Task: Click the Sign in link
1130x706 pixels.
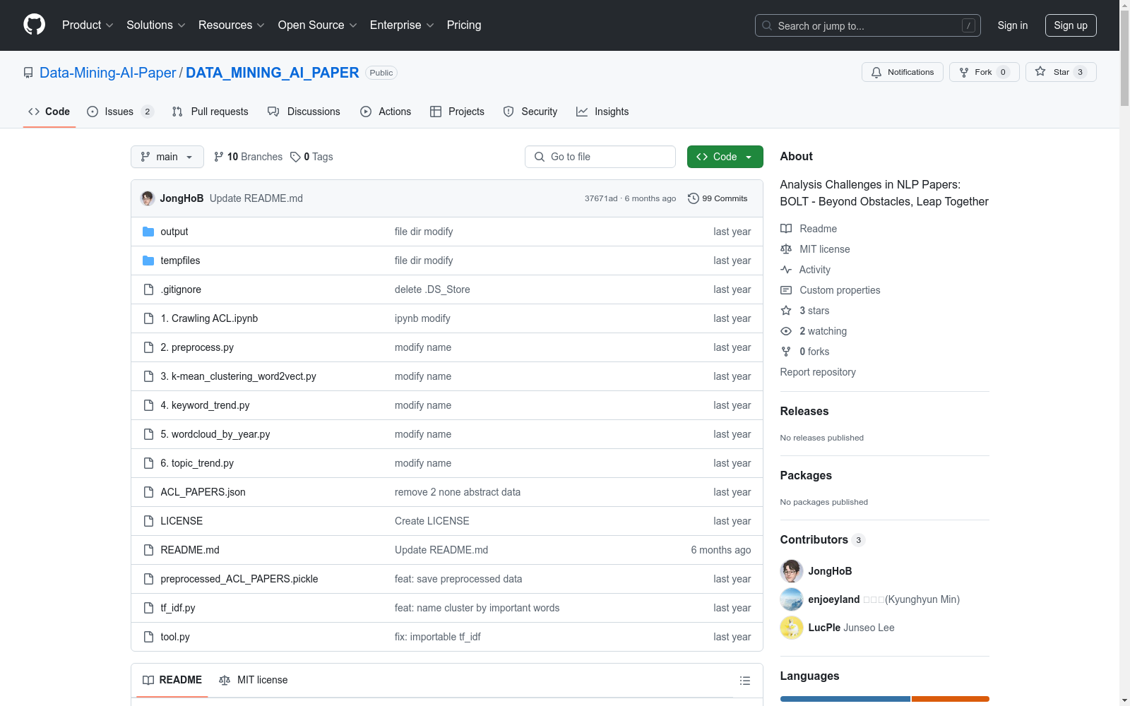Action: 1013,25
